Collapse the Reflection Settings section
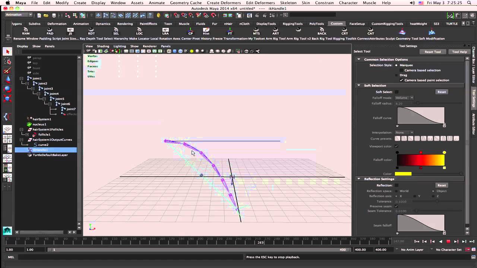Screen dimensions: 477x268 [358, 179]
